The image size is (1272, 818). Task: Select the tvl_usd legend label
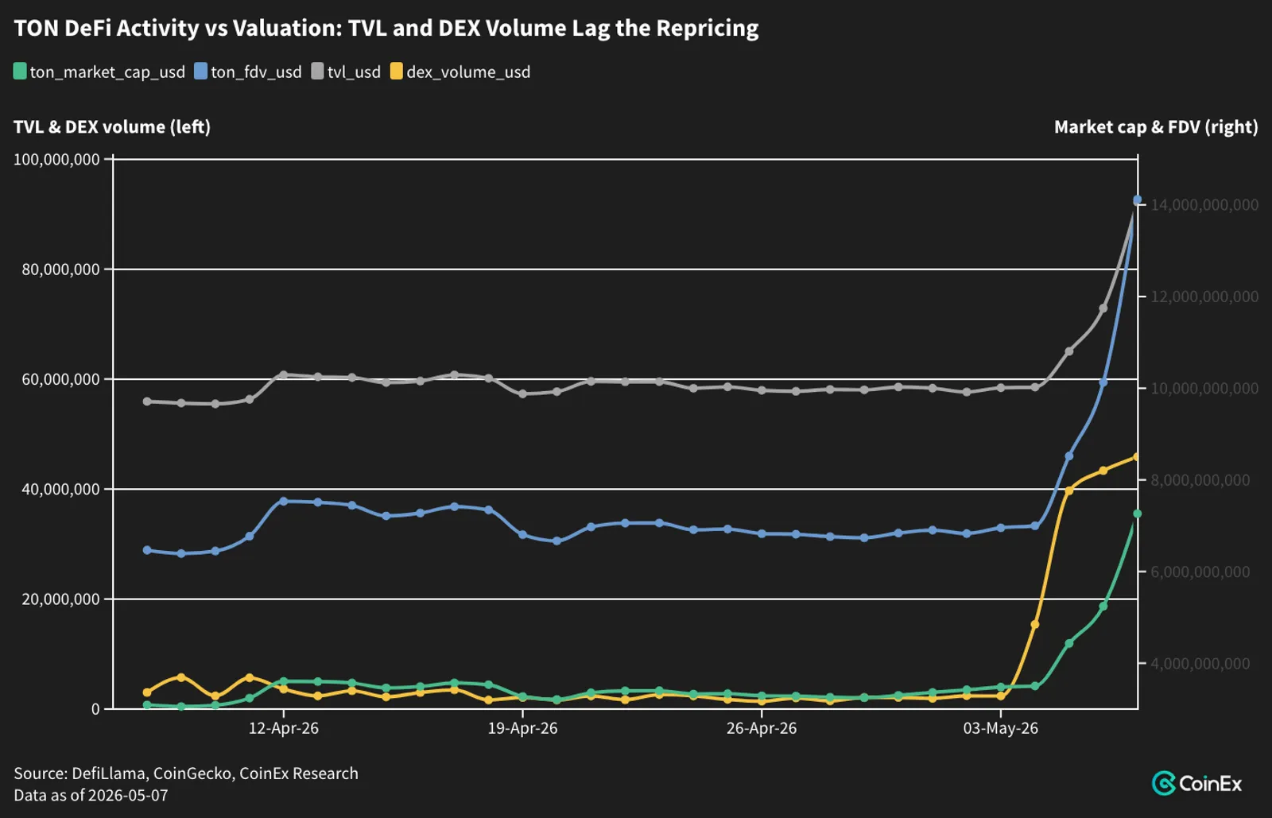(x=354, y=72)
